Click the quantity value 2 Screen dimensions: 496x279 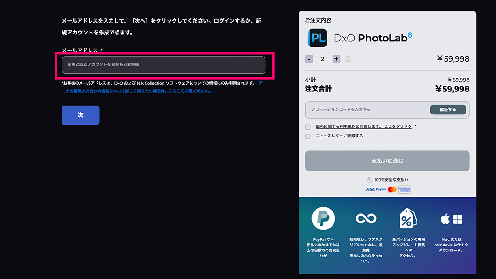[x=323, y=59]
